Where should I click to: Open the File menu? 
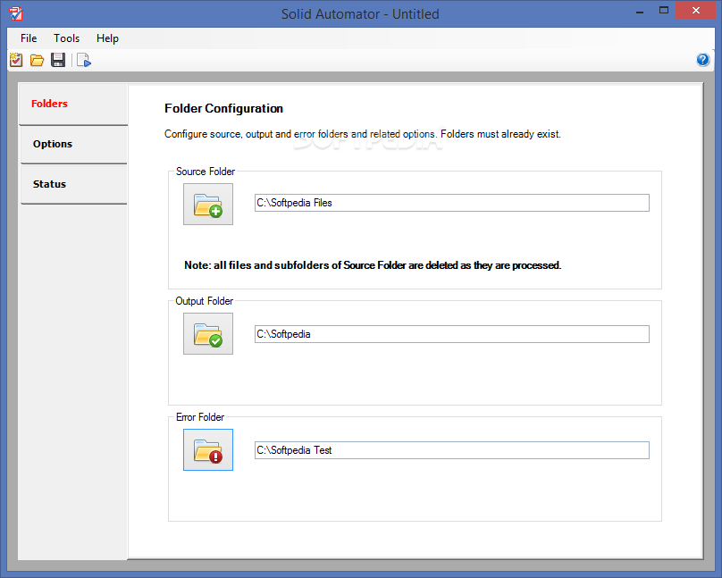click(29, 38)
